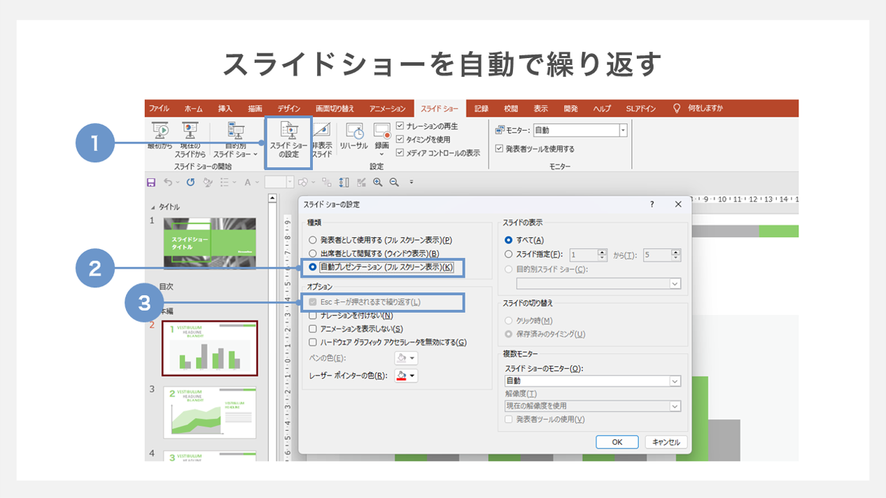Start リハーサル rehearse timings
Screen dimensions: 886x498
point(354,137)
